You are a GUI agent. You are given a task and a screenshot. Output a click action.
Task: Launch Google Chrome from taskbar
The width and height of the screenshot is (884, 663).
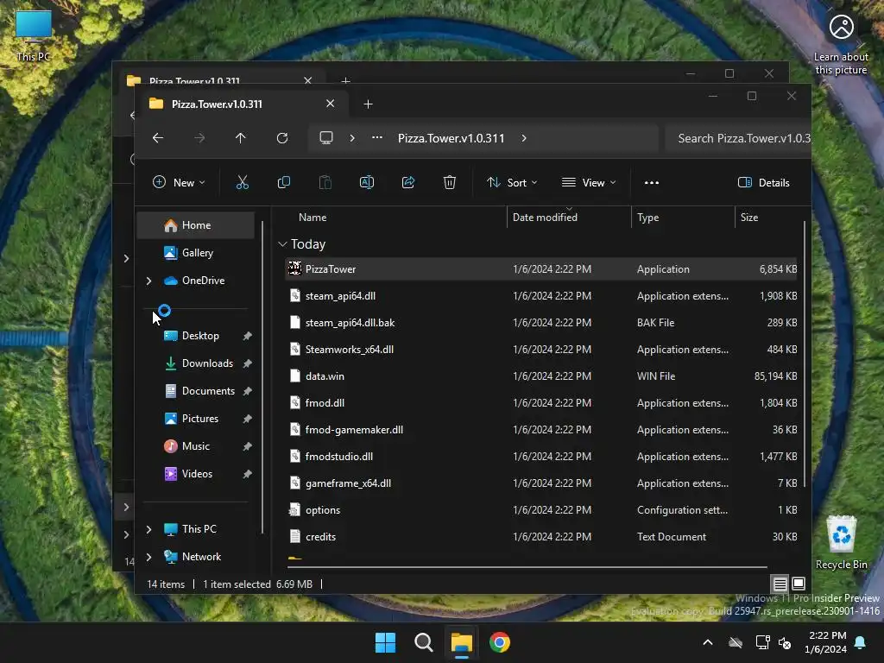point(500,642)
